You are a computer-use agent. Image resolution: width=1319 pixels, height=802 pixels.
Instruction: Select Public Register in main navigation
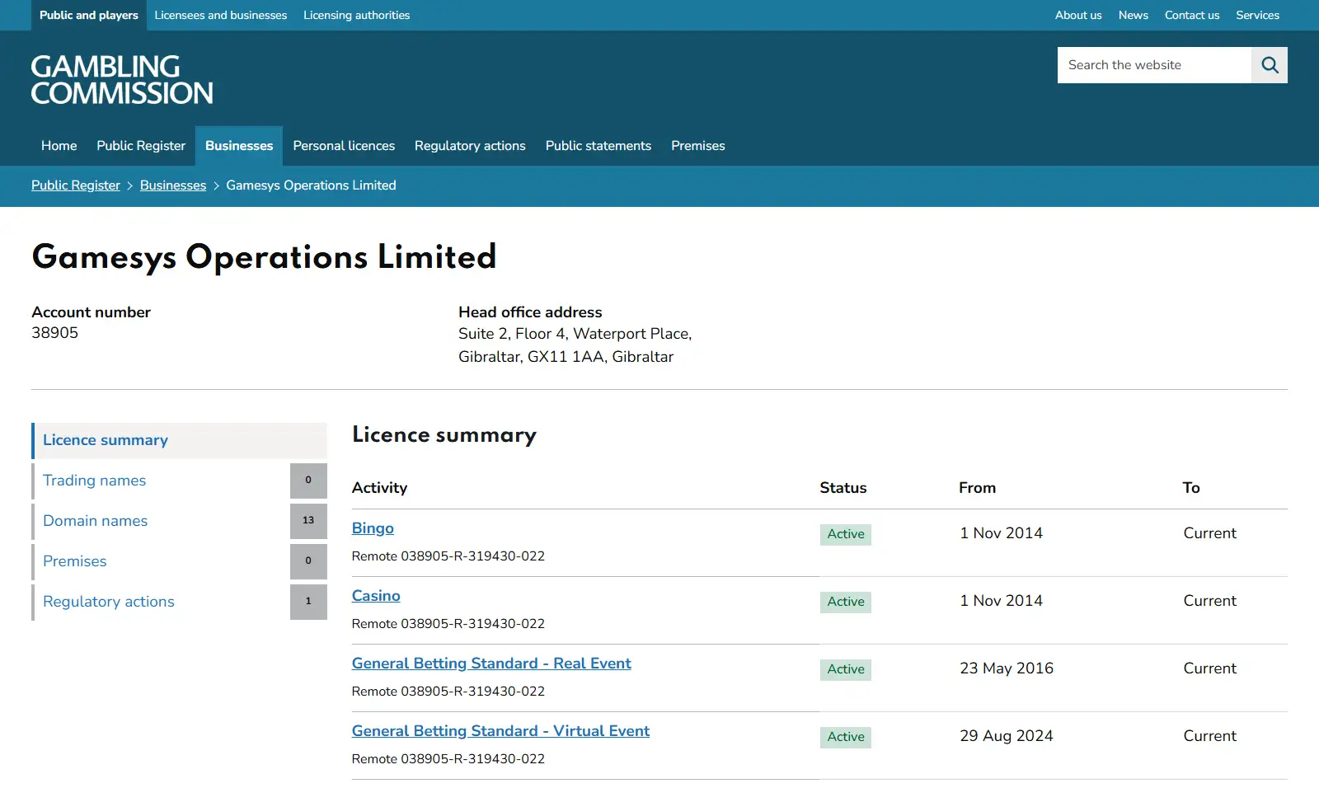141,146
